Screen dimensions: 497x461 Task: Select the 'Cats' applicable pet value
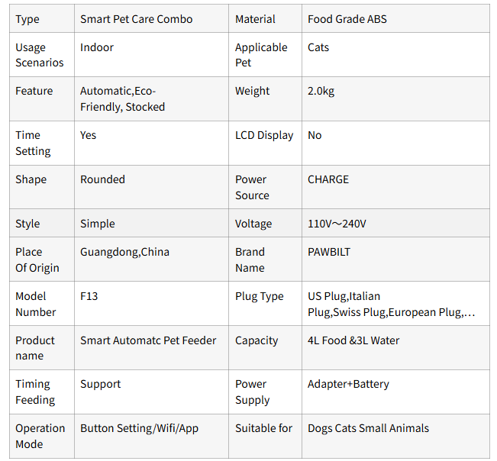pos(318,47)
